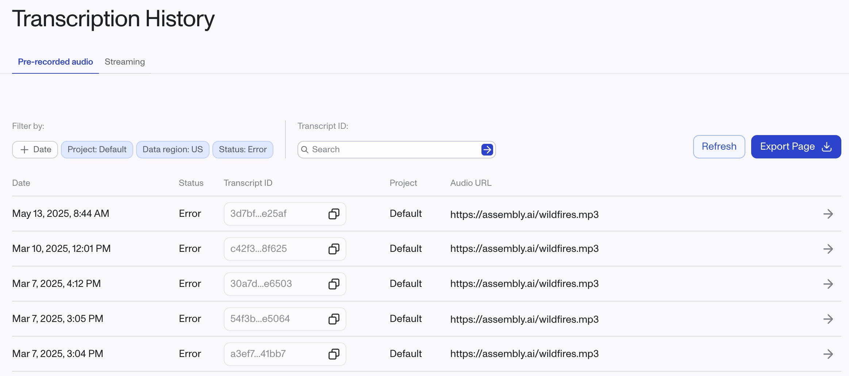This screenshot has width=849, height=376.
Task: Open details arrow for Mar 7, 3:05 PM row
Action: pos(828,319)
